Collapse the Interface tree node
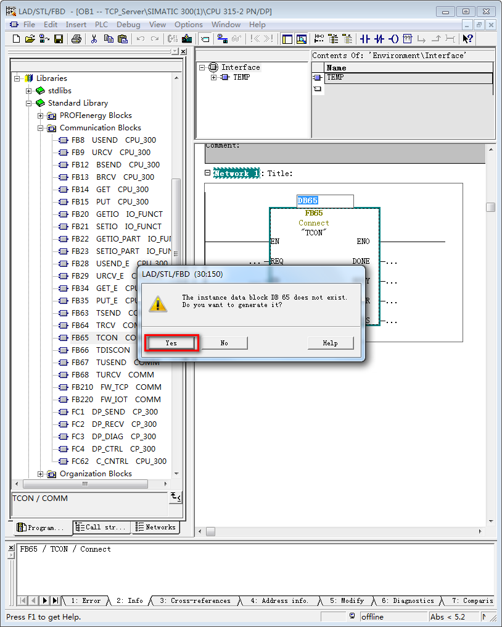Screen dimensions: 502x627 [x=202, y=67]
